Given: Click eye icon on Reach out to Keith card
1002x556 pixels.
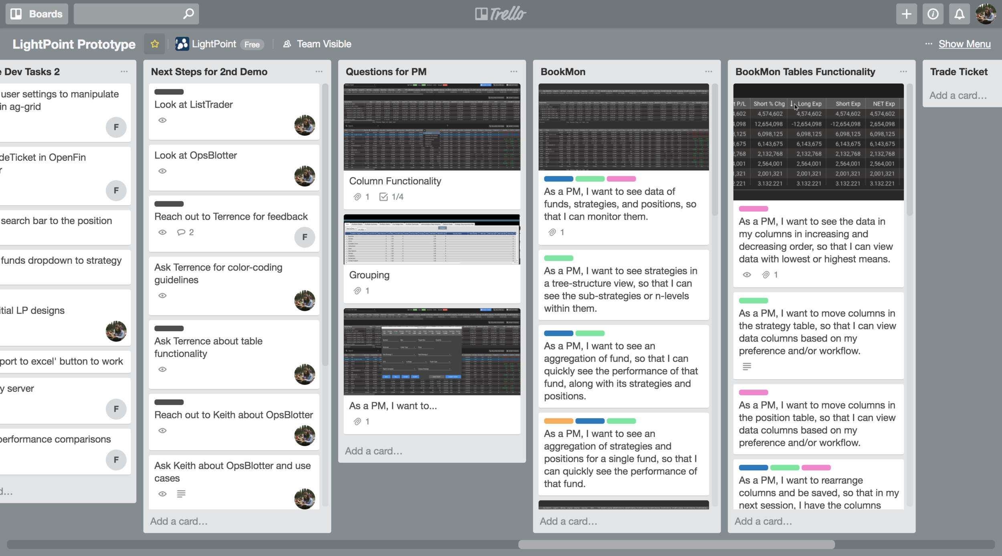Looking at the screenshot, I should click(162, 431).
